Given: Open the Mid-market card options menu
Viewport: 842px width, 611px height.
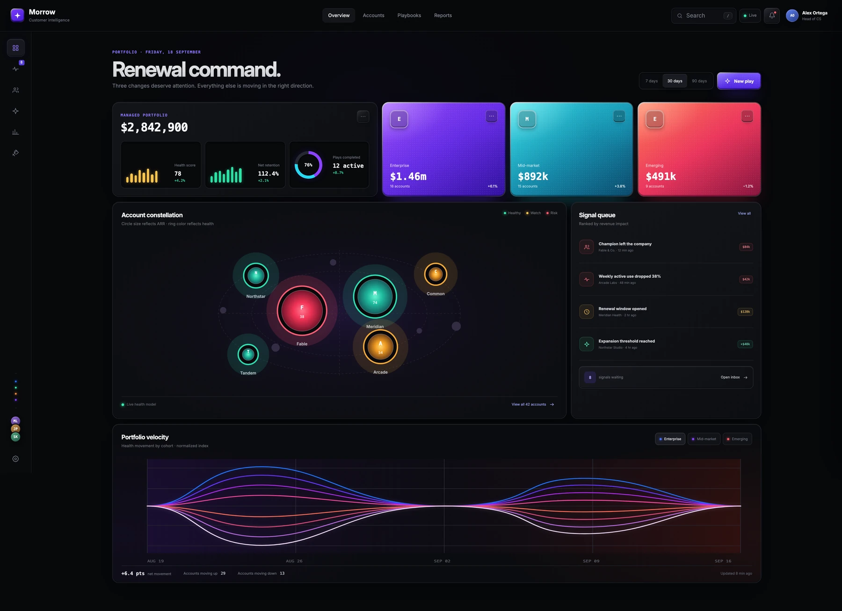Looking at the screenshot, I should point(619,116).
